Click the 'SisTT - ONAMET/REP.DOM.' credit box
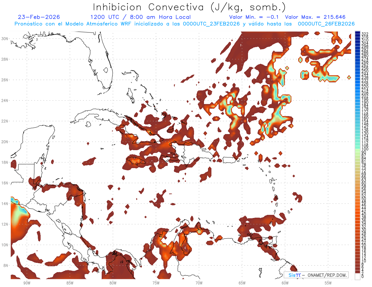The width and height of the screenshot is (372, 287). click(316, 275)
